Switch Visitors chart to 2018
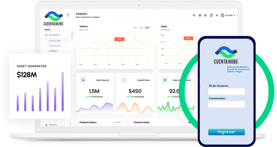277x147 pixels. coord(141,28)
